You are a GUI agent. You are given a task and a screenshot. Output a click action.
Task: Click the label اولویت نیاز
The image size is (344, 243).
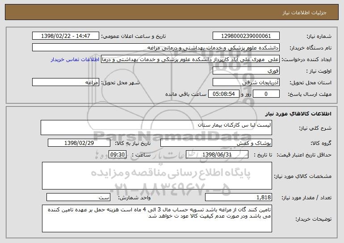click(319, 71)
